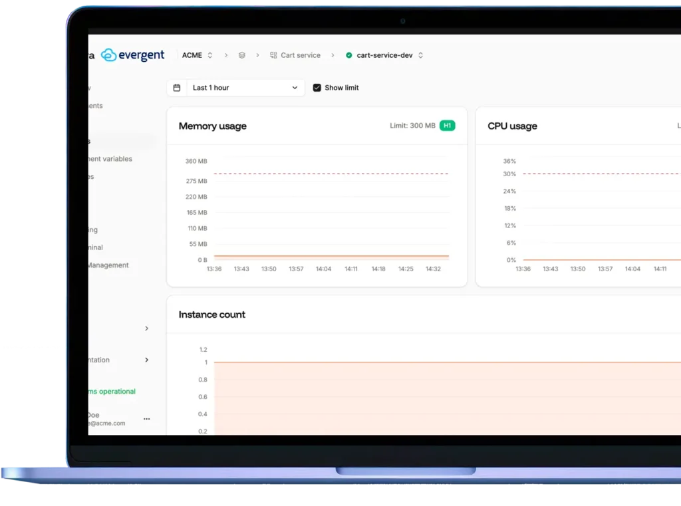The image size is (681, 506).
Task: Open the three-dots user menu
Action: point(146,419)
